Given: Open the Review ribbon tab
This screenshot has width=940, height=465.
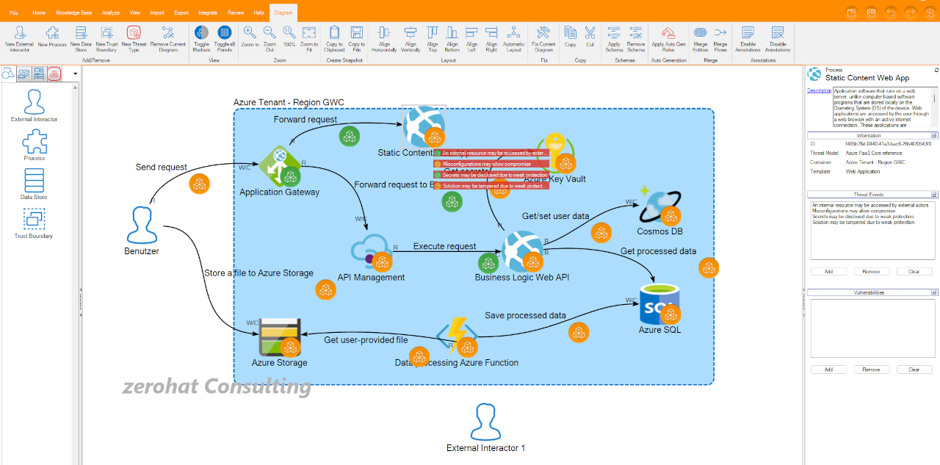Looking at the screenshot, I should pos(236,13).
